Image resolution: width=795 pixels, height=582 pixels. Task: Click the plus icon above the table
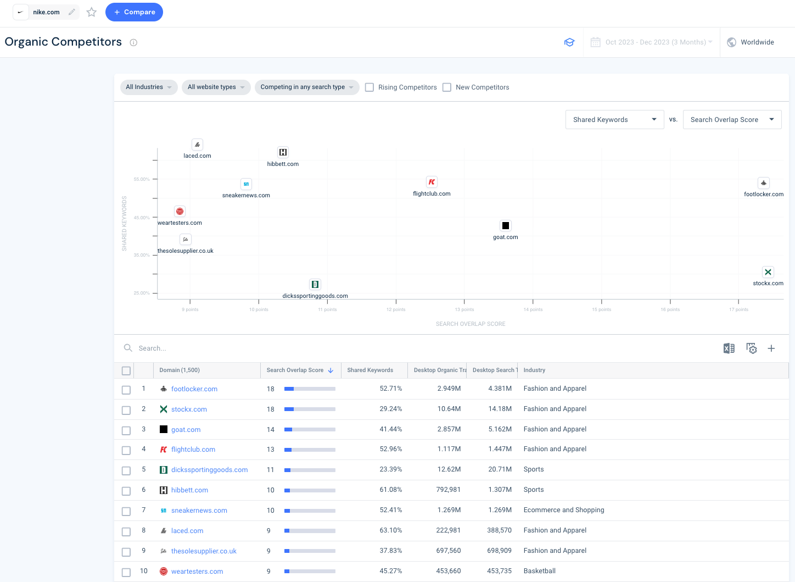(x=771, y=348)
